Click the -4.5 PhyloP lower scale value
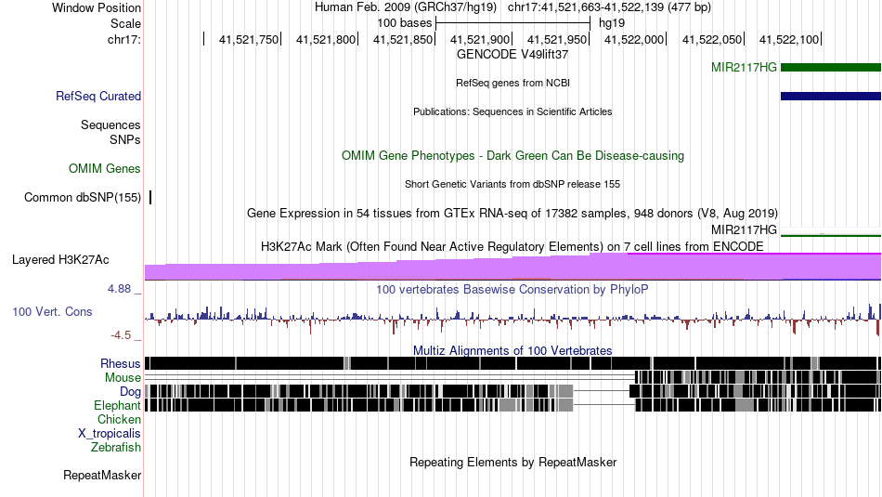The width and height of the screenshot is (882, 497). pos(121,335)
